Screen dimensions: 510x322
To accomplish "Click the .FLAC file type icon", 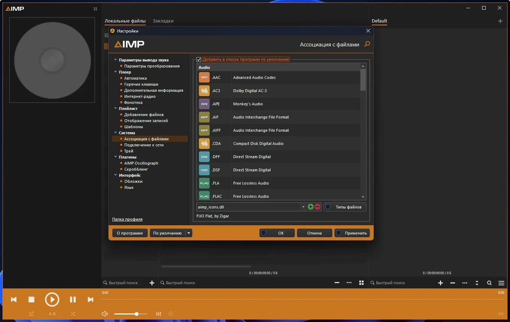I will tap(204, 196).
